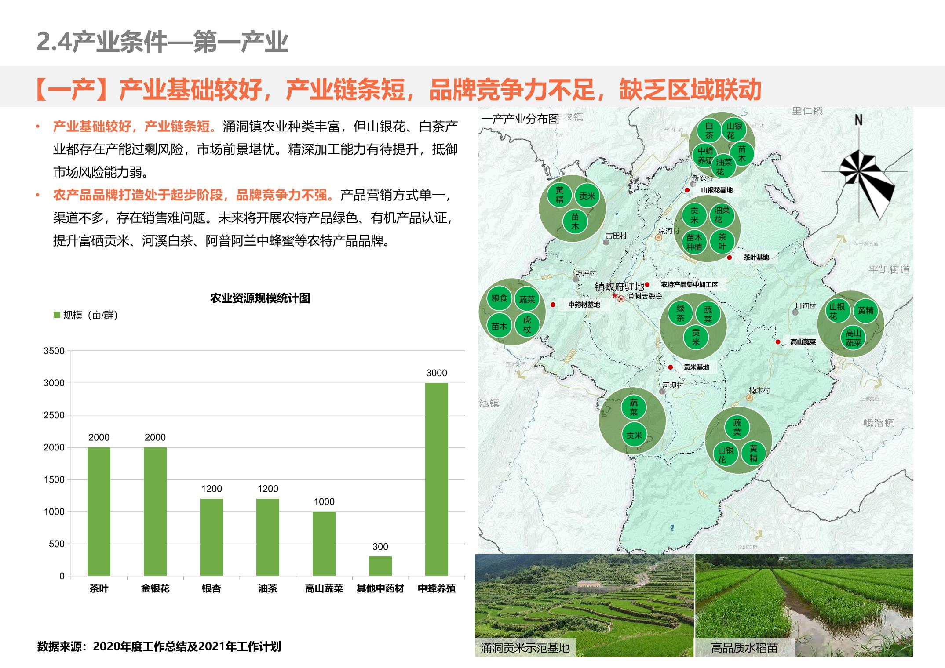This screenshot has width=945, height=668.
Task: Click the 茶叶 bar in the chart
Action: point(99,512)
